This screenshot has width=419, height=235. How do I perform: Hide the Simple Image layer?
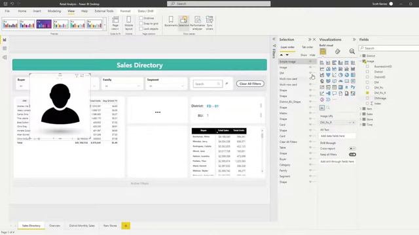click(310, 61)
